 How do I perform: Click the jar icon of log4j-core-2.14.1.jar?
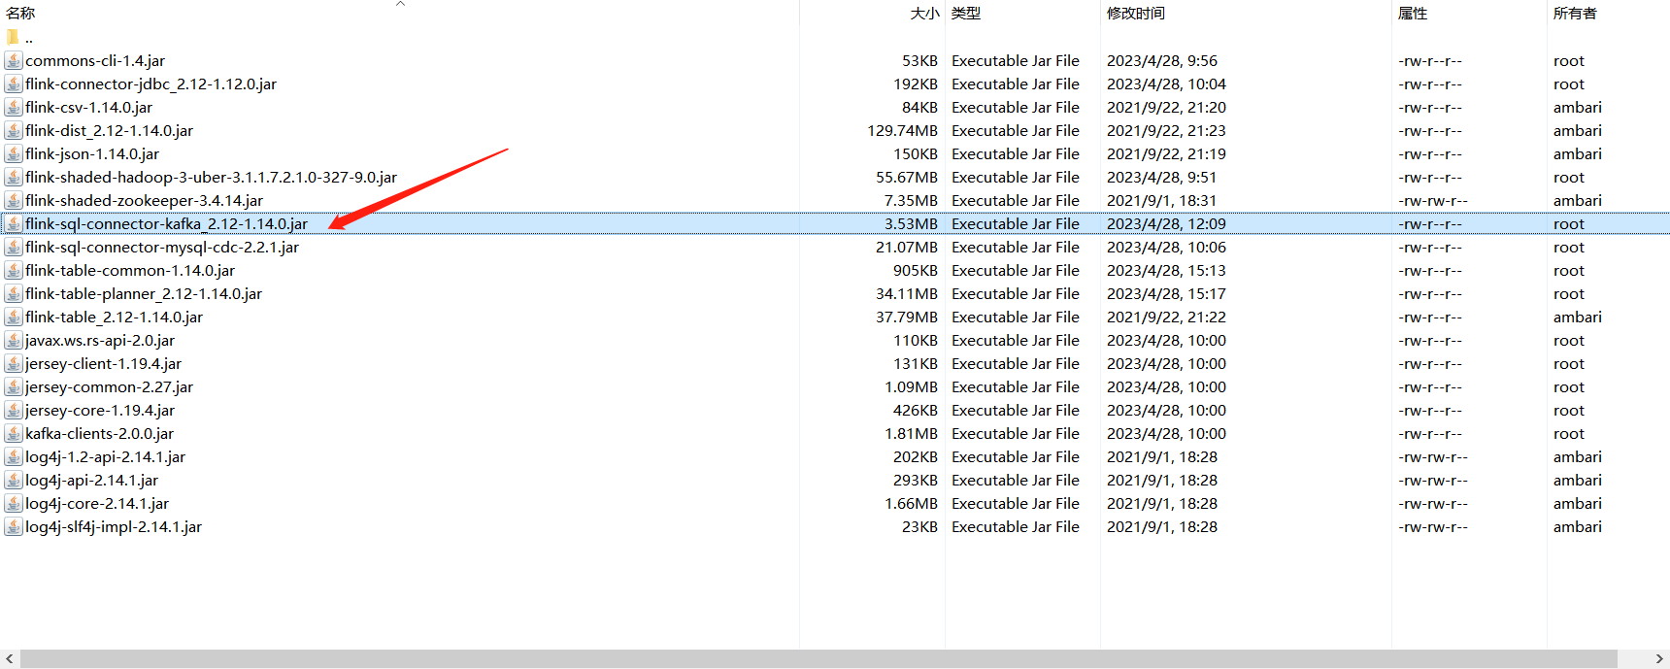(14, 503)
